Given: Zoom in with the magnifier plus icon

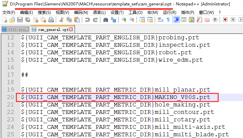Looking at the screenshot, I should click(x=124, y=20).
